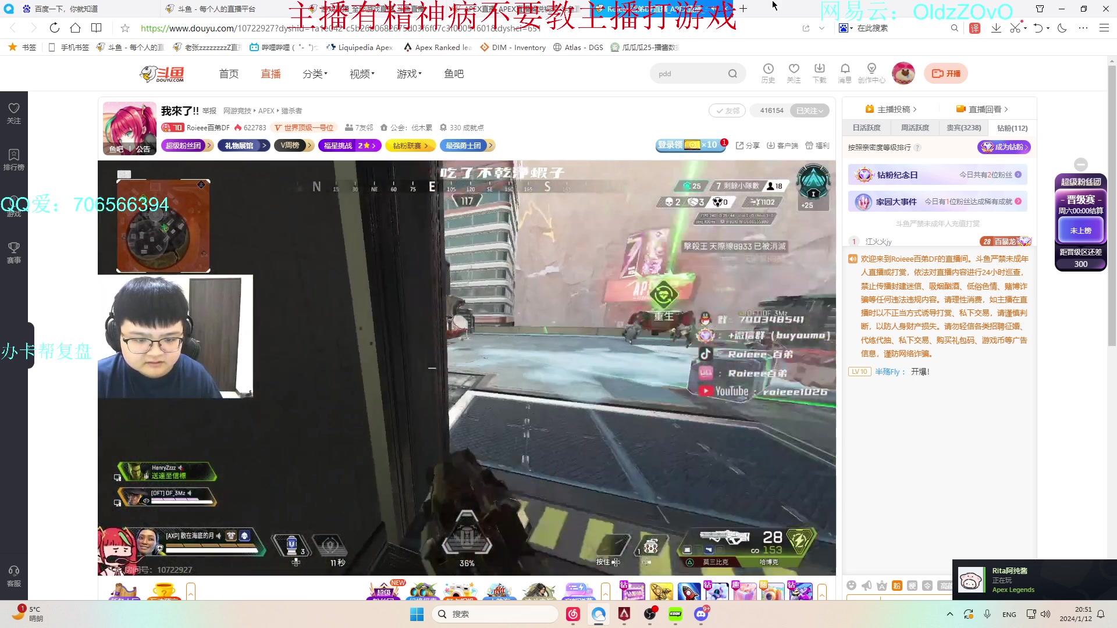This screenshot has width=1117, height=628.
Task: Expand the undo-close-tab dropdown arrow
Action: (1048, 28)
